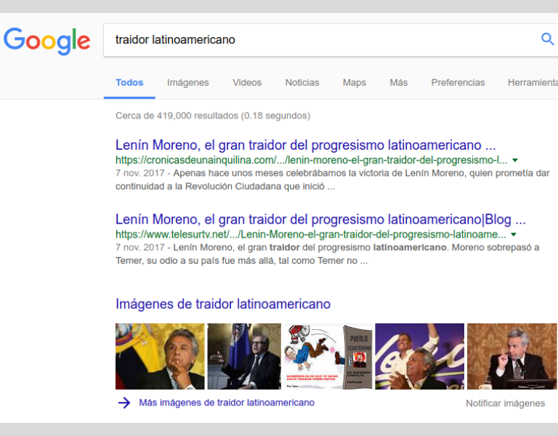Select the Maps tab
Viewport: 558px width, 436px height.
coord(355,83)
